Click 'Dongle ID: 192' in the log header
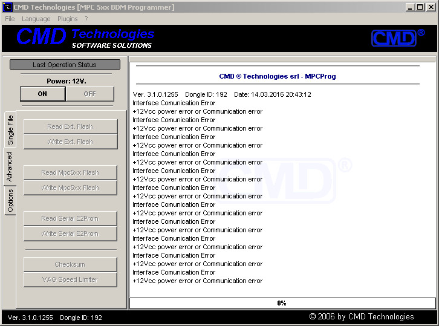 206,94
